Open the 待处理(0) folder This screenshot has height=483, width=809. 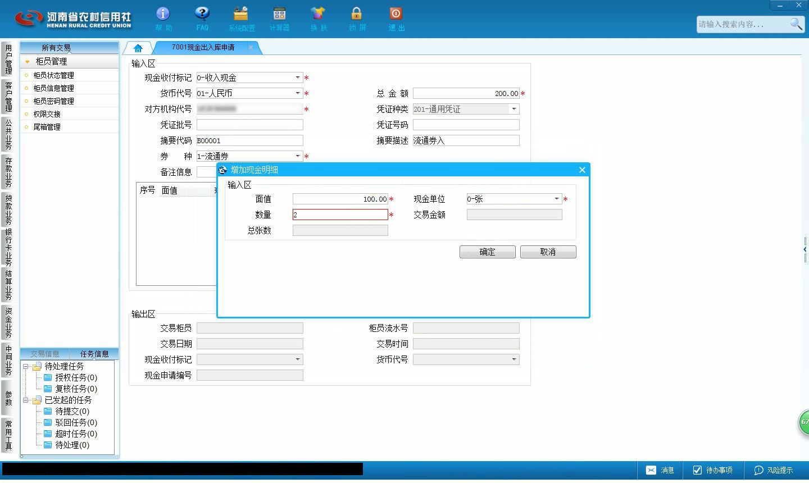point(66,445)
